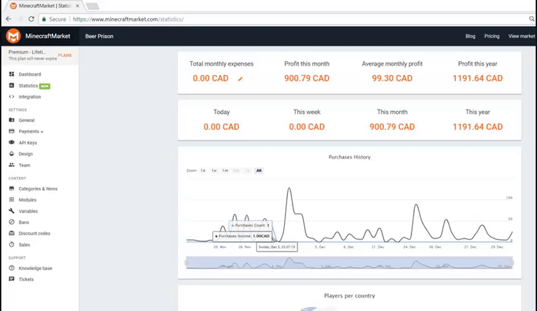
Task: Edit total monthly expenses with pencil icon
Action: coord(240,78)
